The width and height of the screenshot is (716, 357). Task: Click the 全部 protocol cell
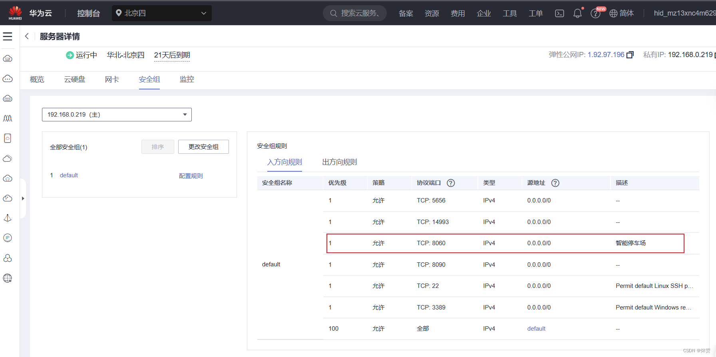423,329
